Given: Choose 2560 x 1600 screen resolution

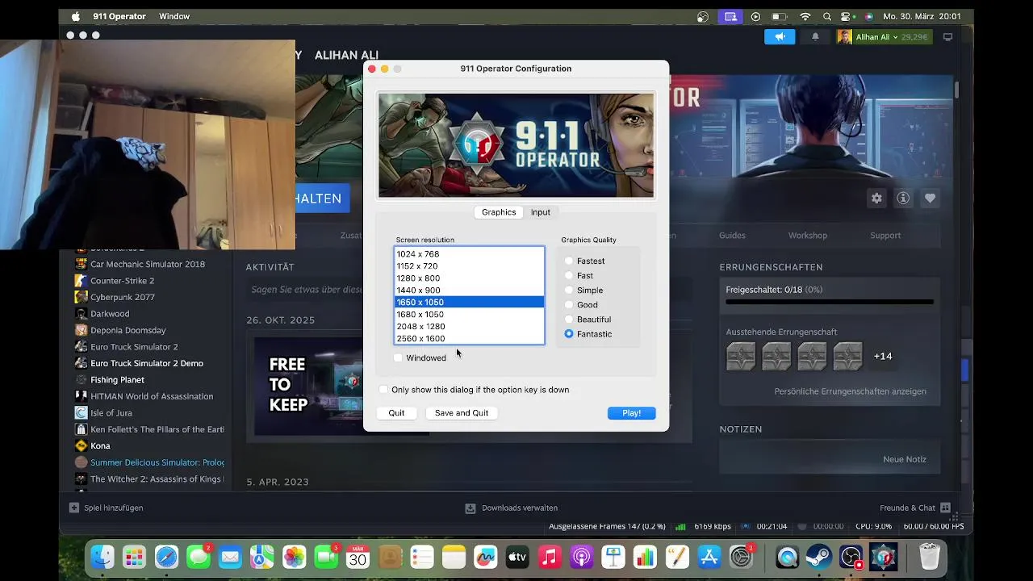Looking at the screenshot, I should 470,338.
